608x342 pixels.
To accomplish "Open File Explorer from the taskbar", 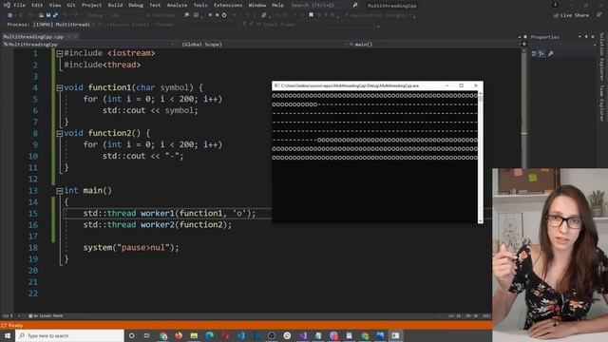I will pos(194,335).
